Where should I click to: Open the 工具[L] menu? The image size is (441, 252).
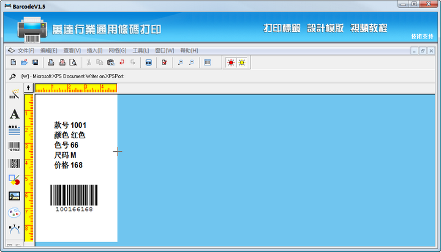[141, 51]
